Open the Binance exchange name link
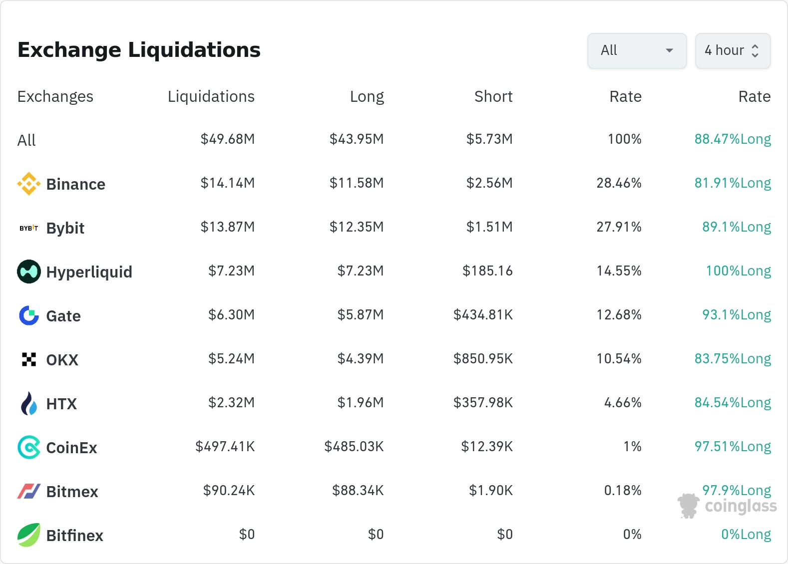This screenshot has height=564, width=788. [76, 184]
